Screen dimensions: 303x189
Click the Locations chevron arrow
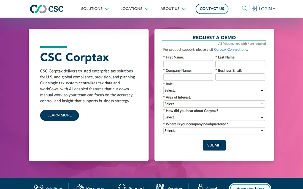tap(147, 9)
